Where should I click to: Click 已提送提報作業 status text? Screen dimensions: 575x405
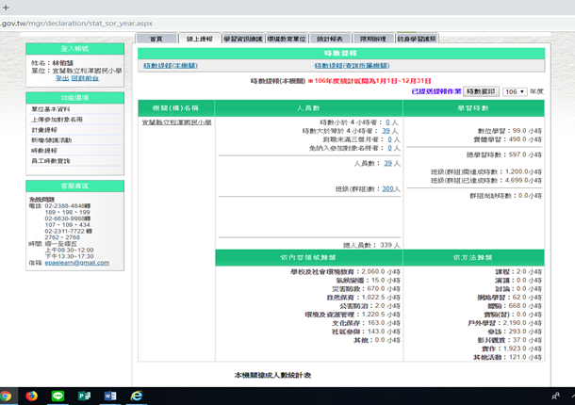436,91
